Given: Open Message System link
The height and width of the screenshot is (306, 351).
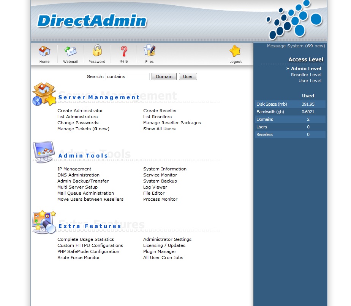Looking at the screenshot, I should click(296, 46).
